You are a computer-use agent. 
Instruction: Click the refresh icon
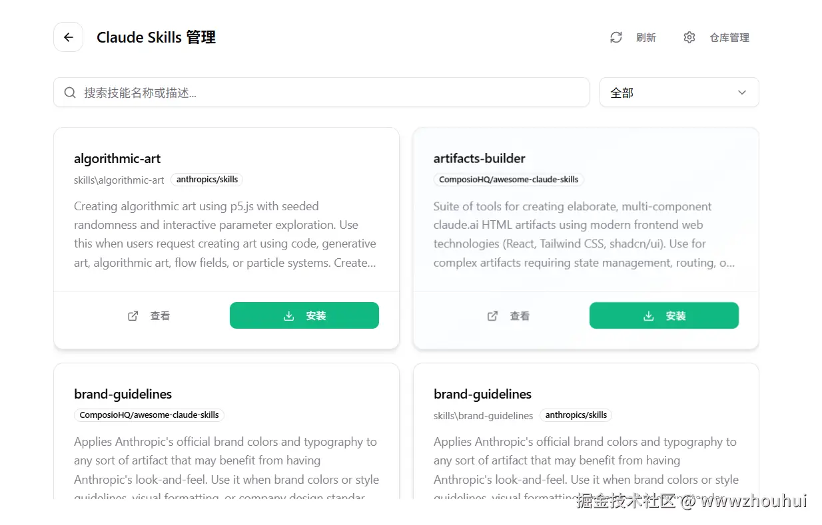point(616,37)
